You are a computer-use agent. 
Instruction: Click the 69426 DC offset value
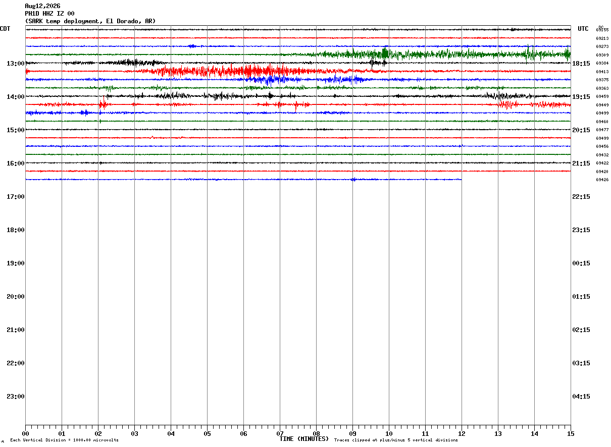pyautogui.click(x=602, y=180)
